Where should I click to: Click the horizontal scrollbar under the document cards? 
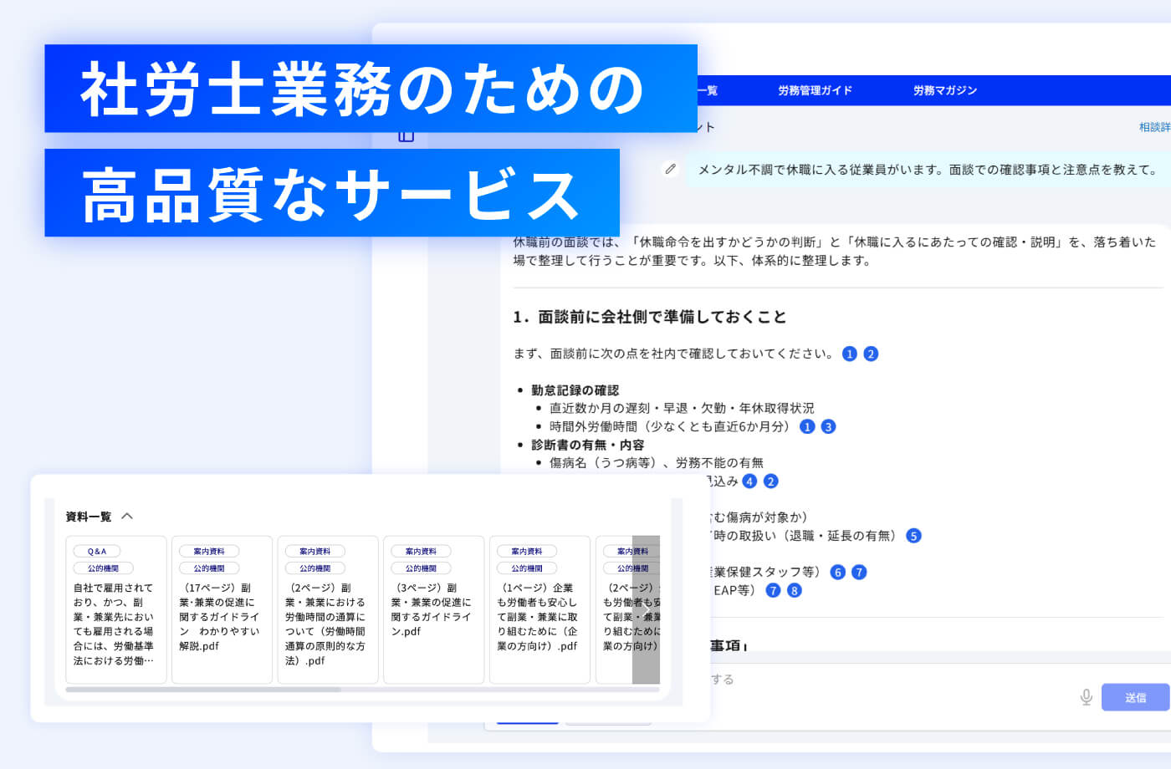point(203,690)
